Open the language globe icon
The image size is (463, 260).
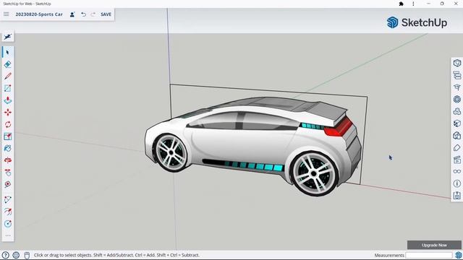pos(16,255)
